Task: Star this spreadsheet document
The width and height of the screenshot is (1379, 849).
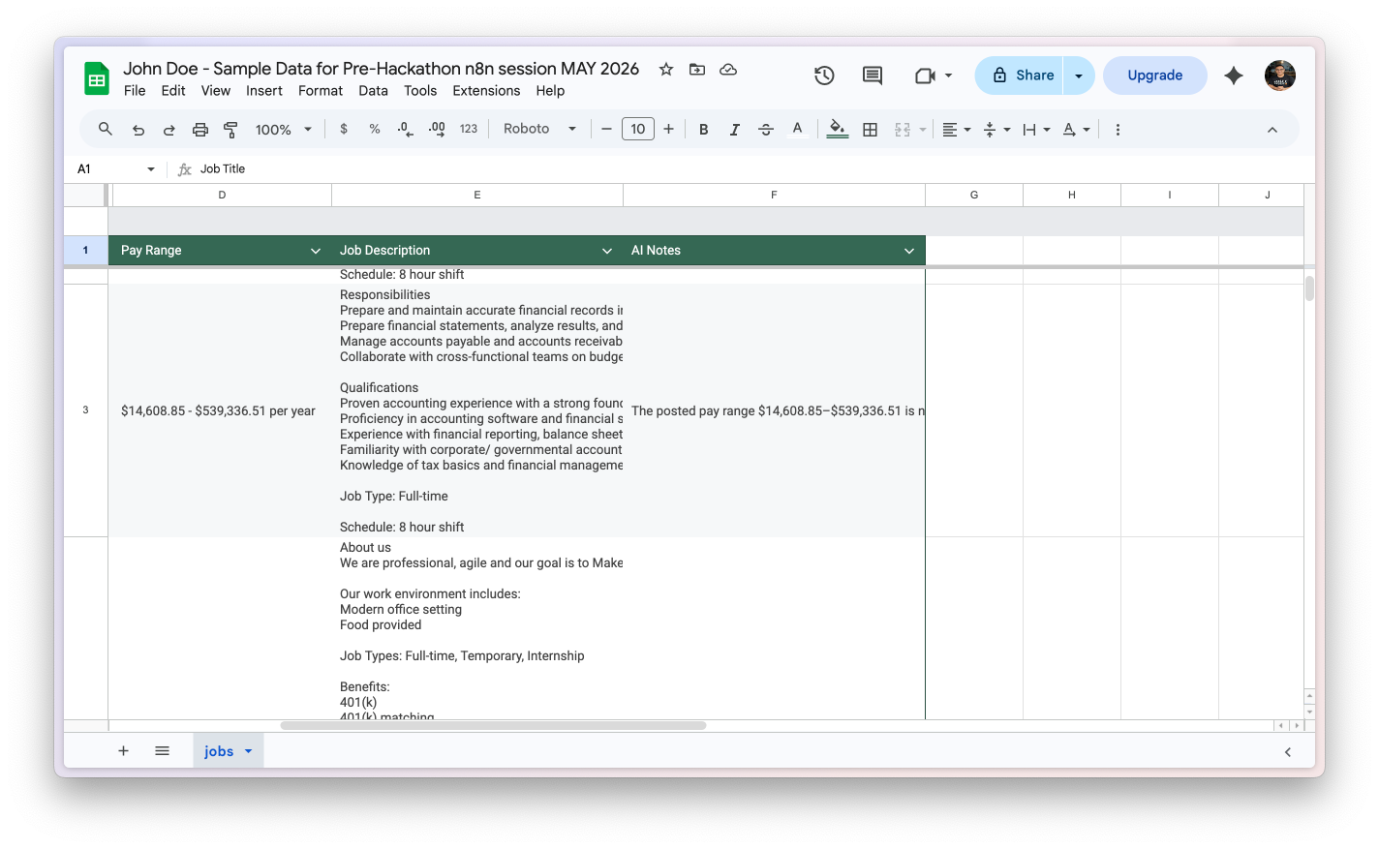Action: point(666,69)
